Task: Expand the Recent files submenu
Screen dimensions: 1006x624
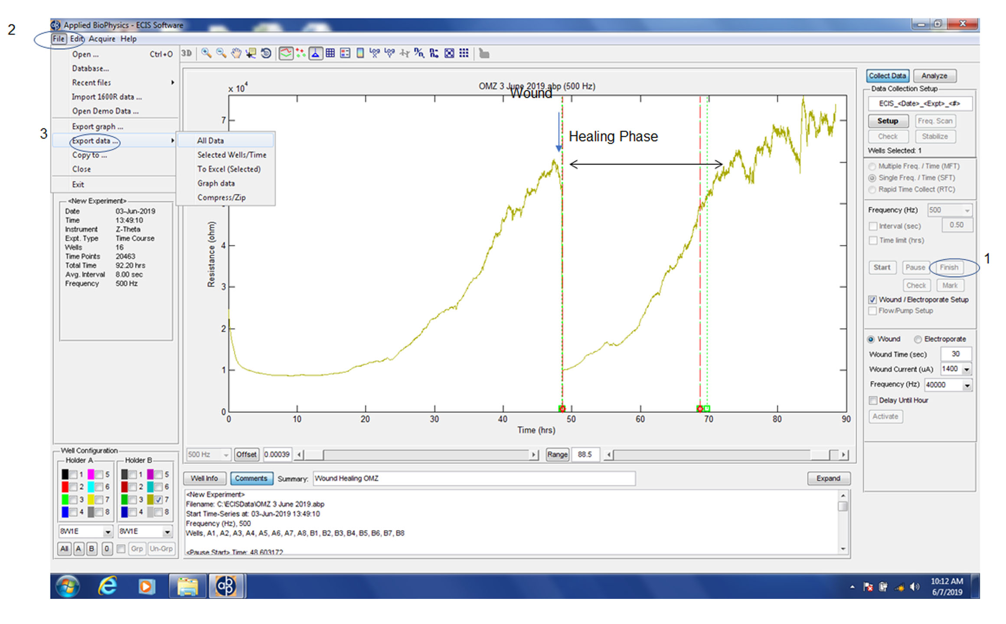Action: pyautogui.click(x=115, y=83)
